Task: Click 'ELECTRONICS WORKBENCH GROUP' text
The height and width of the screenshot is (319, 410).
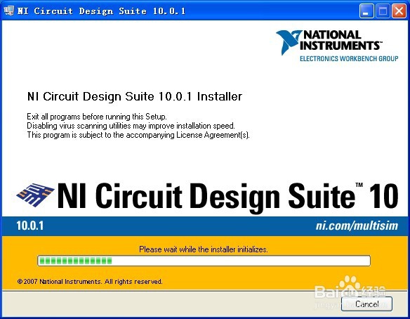Action: click(349, 58)
